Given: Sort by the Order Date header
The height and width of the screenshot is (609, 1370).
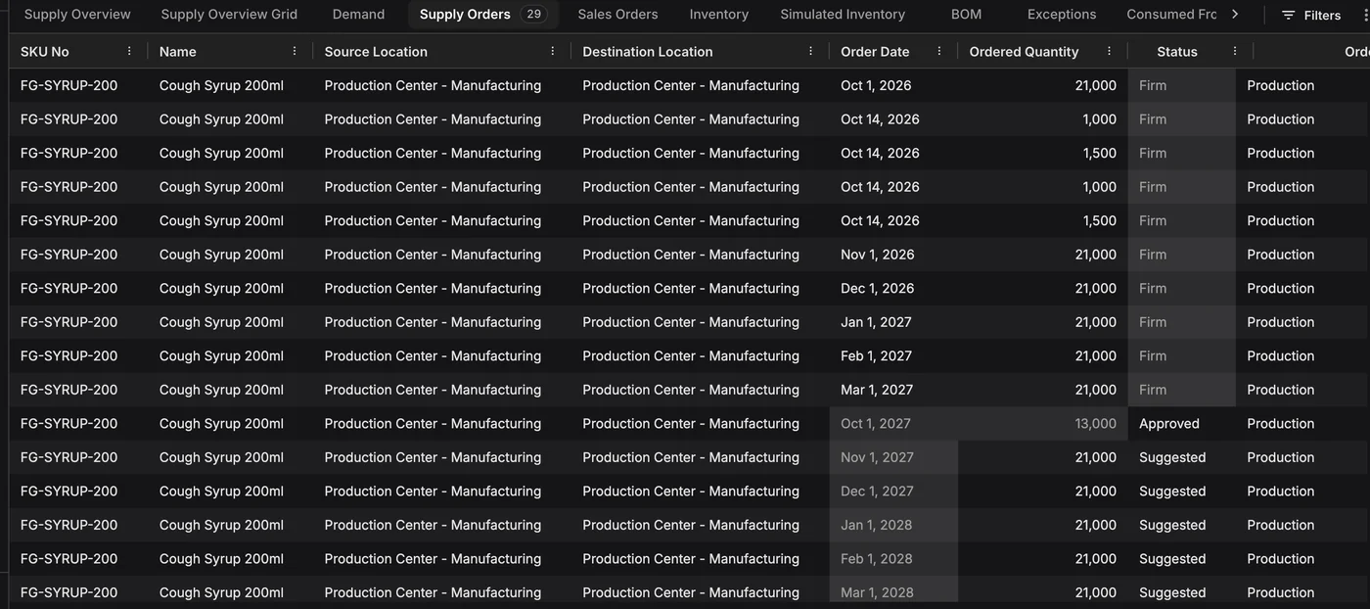Looking at the screenshot, I should [x=875, y=51].
